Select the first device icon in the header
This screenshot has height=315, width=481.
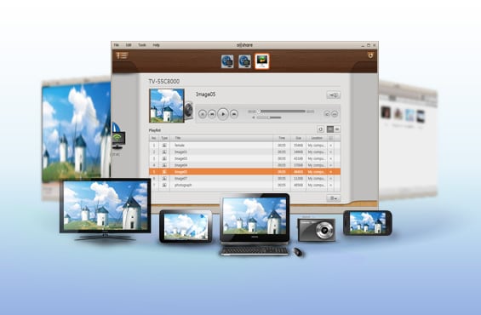[x=227, y=61]
